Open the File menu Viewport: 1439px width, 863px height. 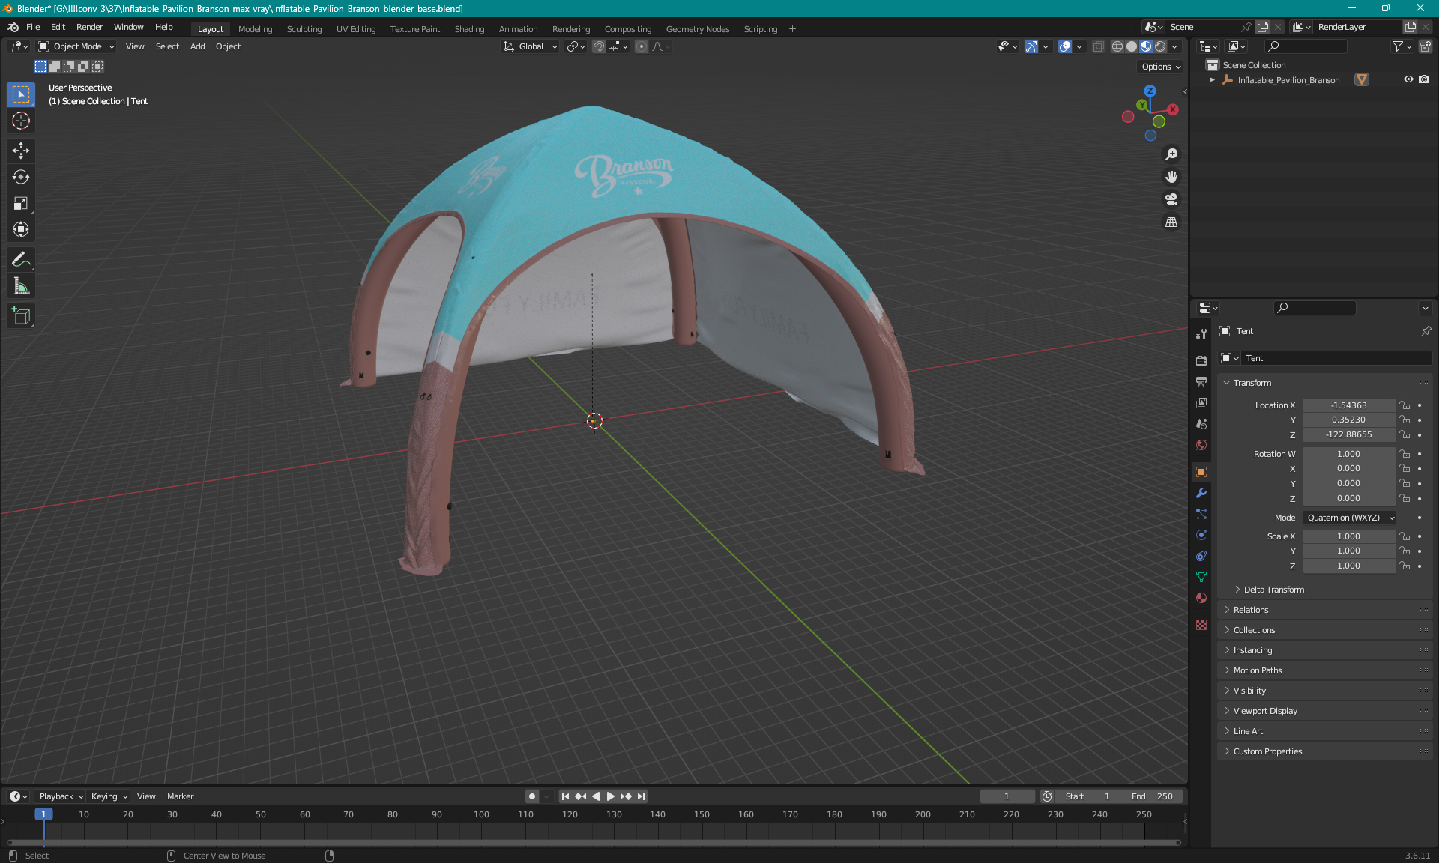(x=33, y=27)
